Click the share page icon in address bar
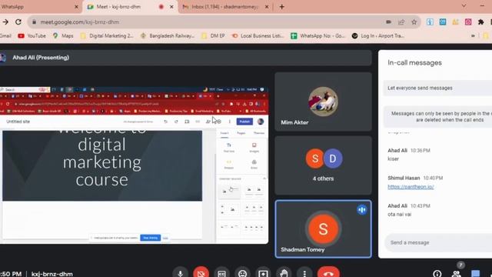492x277 pixels. (401, 22)
